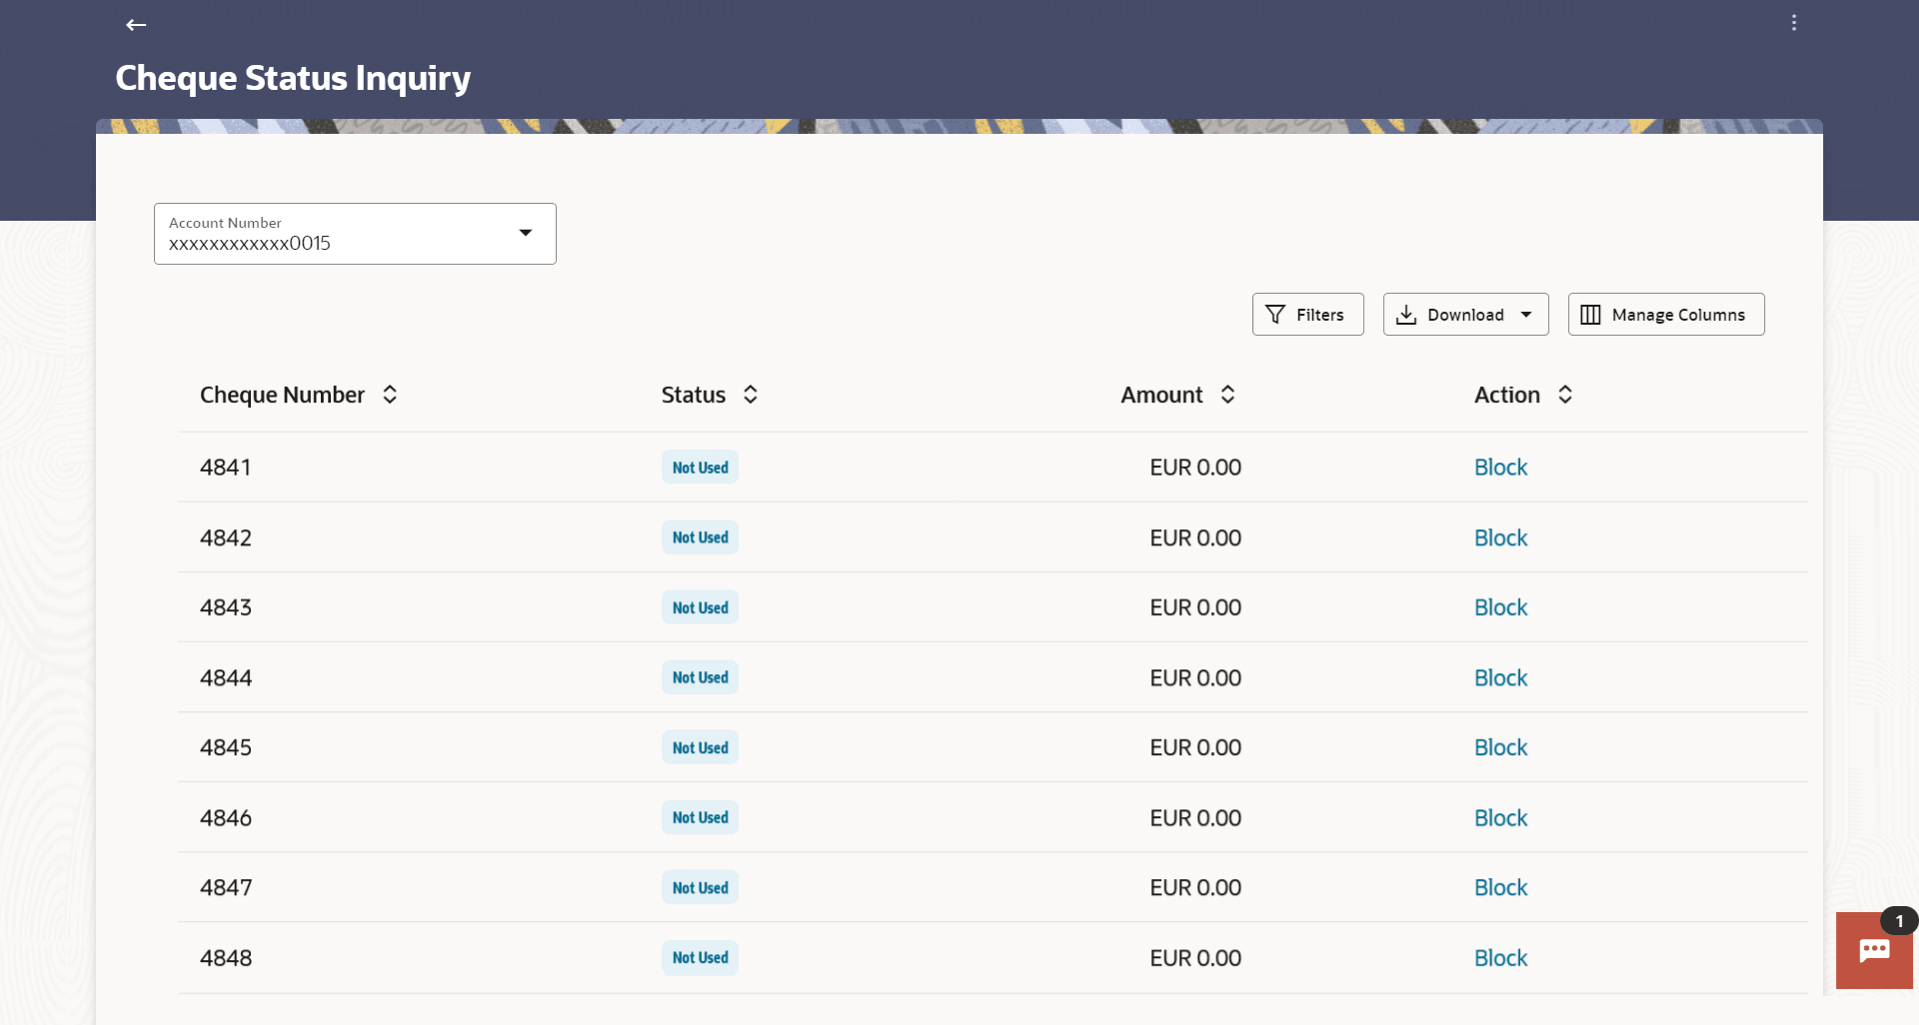Click EUR 0.00 amount for cheque 4843
The width and height of the screenshot is (1919, 1025).
pyautogui.click(x=1195, y=607)
